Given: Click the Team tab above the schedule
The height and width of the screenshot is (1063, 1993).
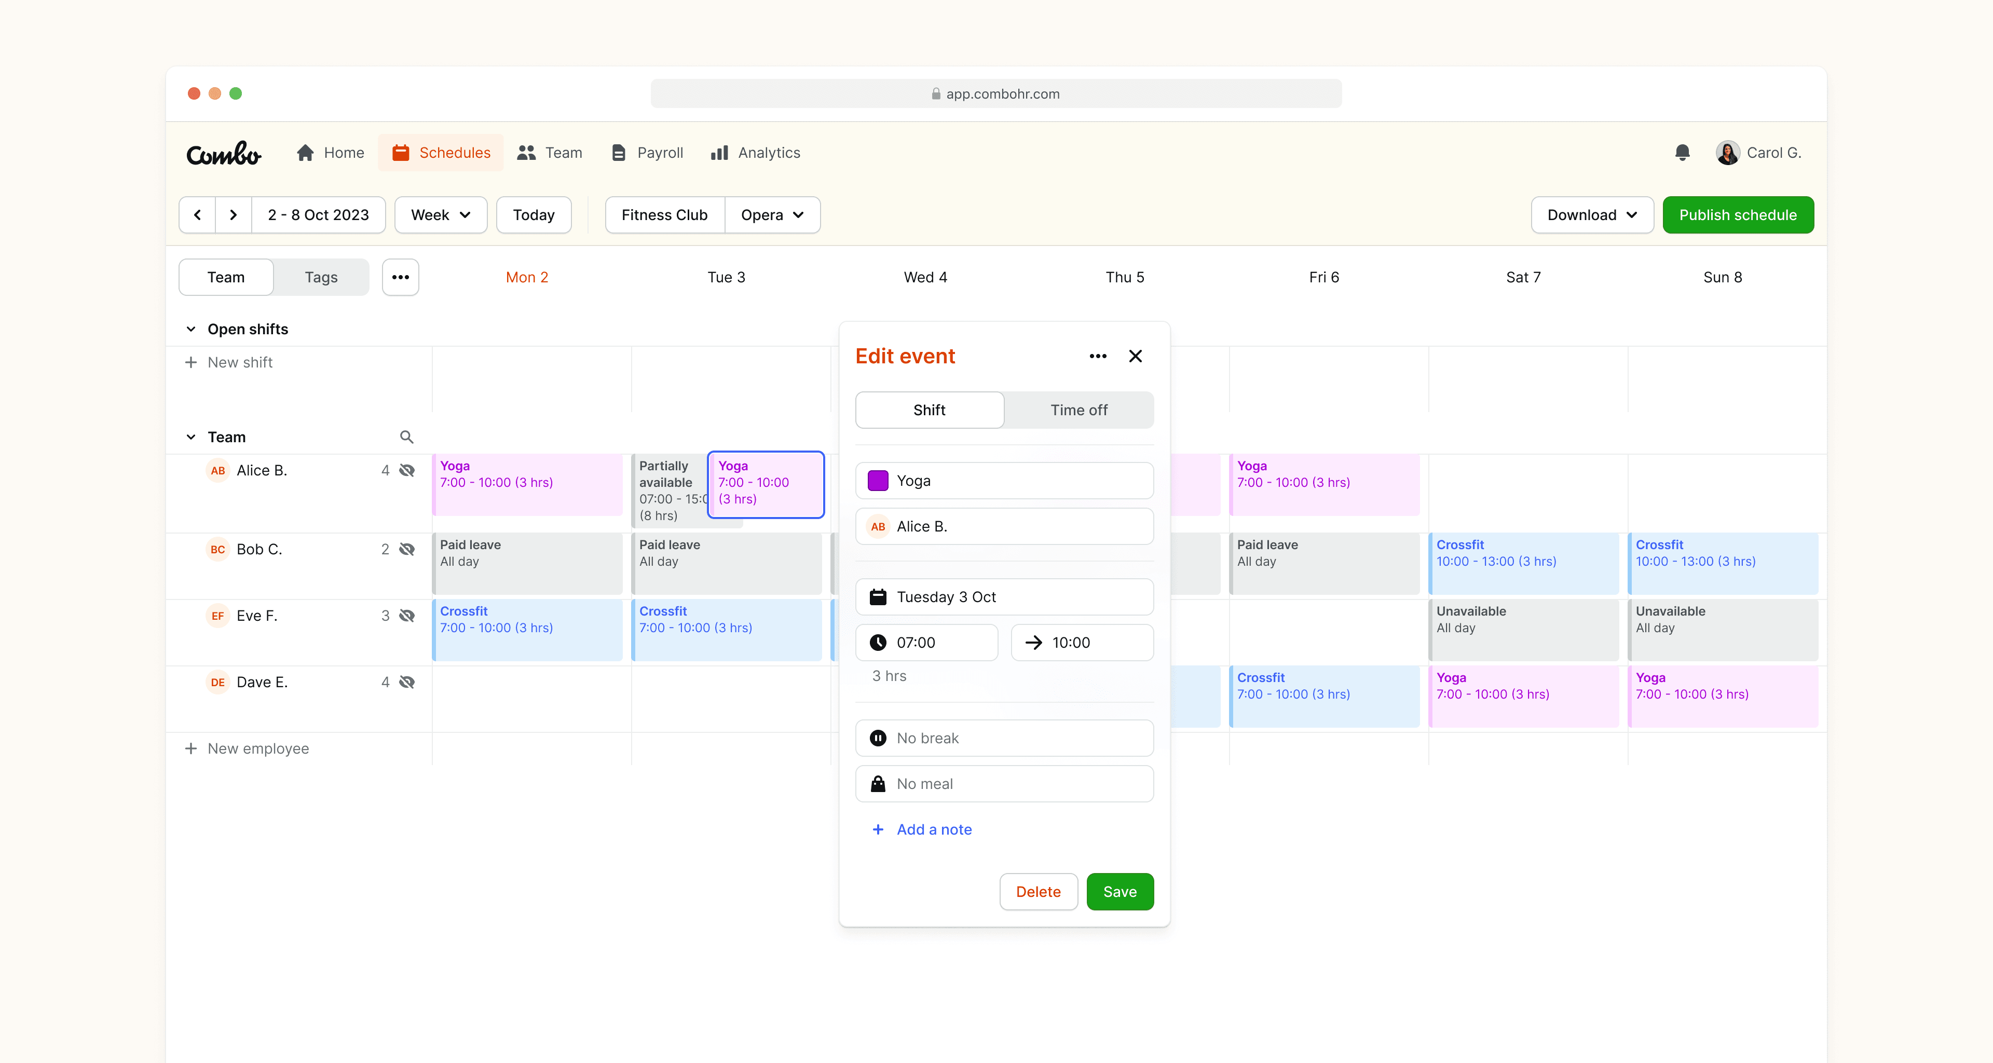Looking at the screenshot, I should 225,277.
